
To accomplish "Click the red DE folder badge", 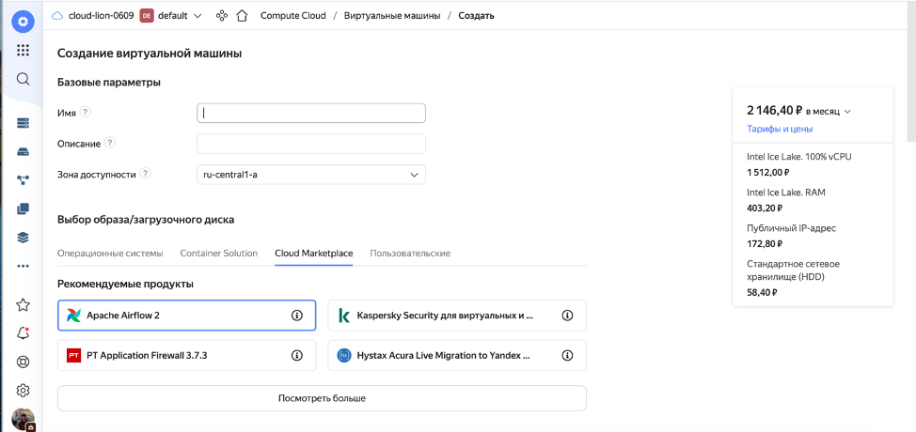I will [x=147, y=16].
